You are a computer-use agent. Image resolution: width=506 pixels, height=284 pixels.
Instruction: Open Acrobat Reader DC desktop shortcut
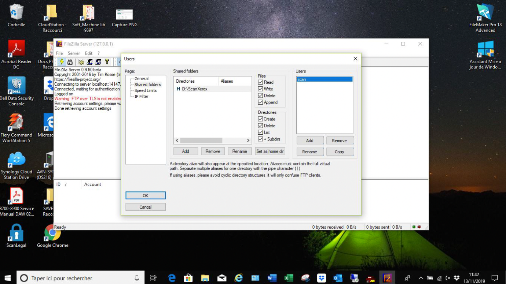point(16,55)
